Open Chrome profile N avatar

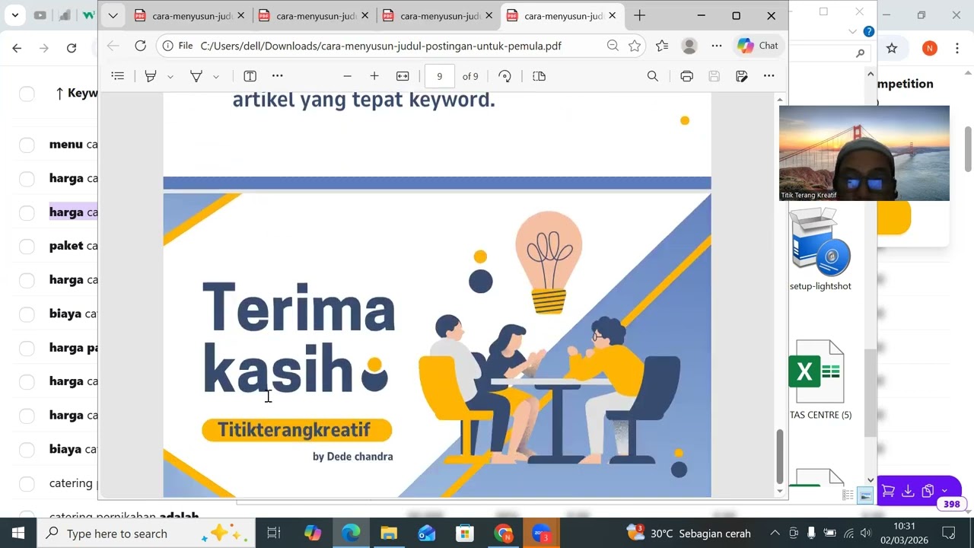(x=929, y=48)
